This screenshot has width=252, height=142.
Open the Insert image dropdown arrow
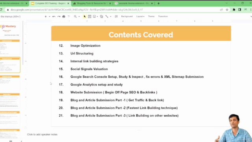97,17
